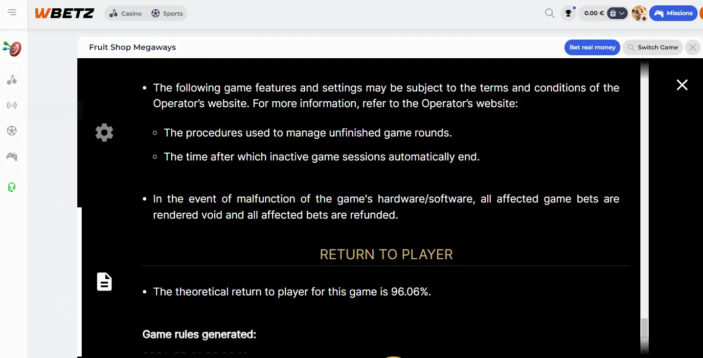Open the game controller sidebar icon
This screenshot has height=358, width=703.
12,157
